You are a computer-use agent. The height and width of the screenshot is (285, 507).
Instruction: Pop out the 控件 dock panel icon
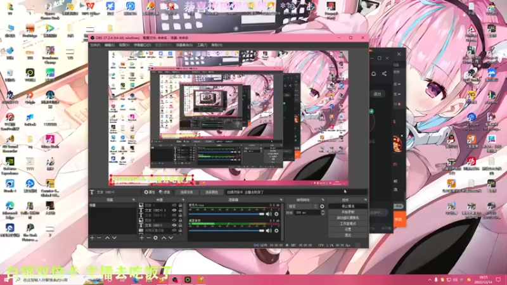366,199
